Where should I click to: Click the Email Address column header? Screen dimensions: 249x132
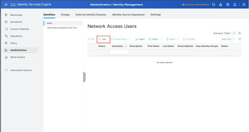185,46
